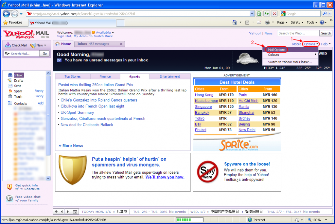Click the browser Back arrow button
Image resolution: width=335 pixels, height=224 pixels.
[7, 14]
